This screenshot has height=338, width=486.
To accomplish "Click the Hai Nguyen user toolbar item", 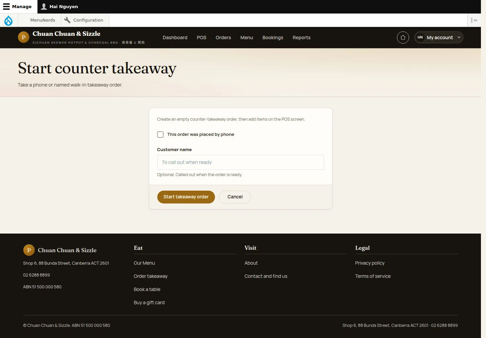I will (x=59, y=6).
